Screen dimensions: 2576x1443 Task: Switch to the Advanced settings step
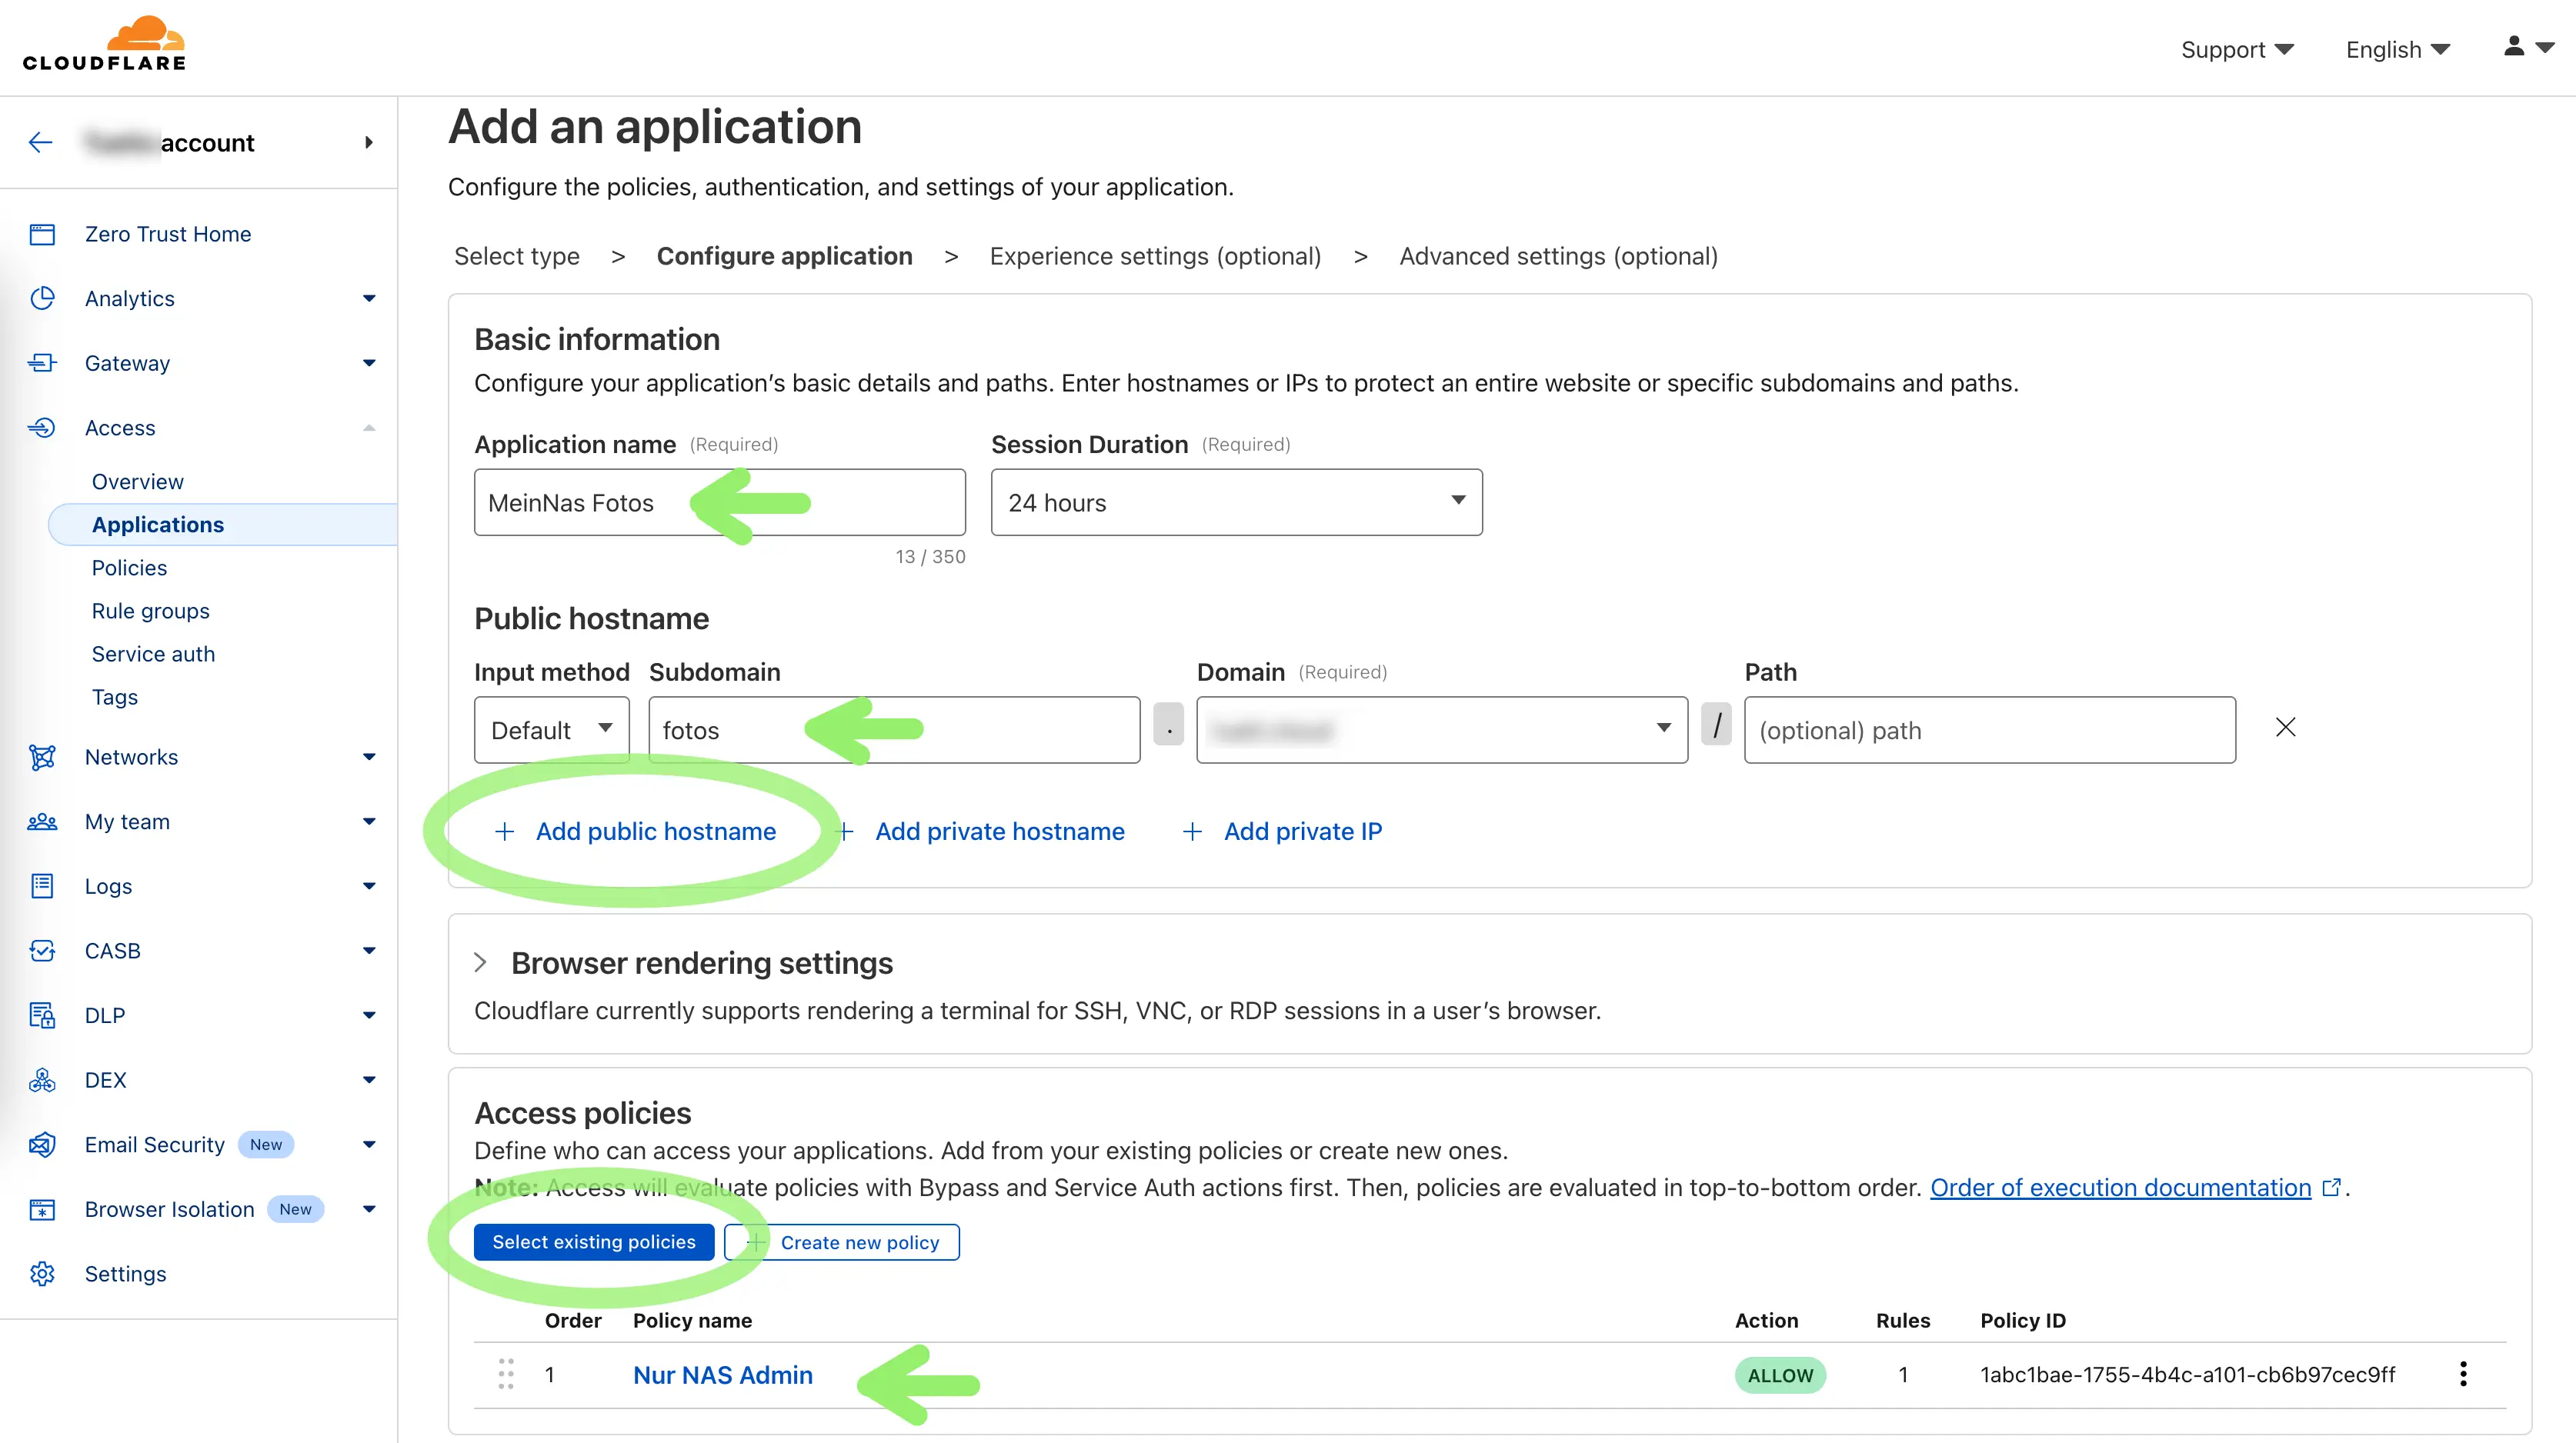coord(1558,256)
